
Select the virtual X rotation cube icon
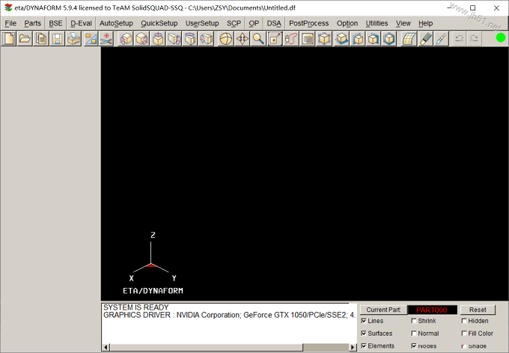click(126, 39)
